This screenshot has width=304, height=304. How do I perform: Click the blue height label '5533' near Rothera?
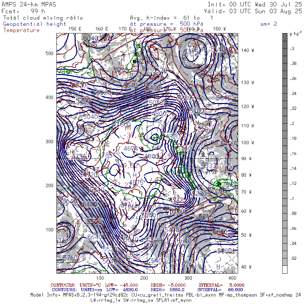click(208, 166)
